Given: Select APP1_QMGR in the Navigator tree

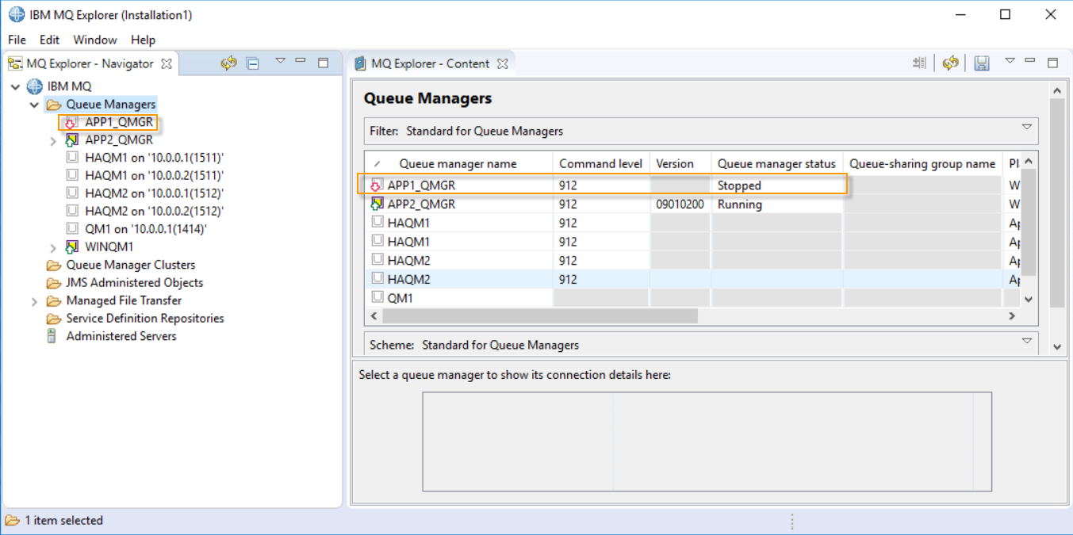Looking at the screenshot, I should click(119, 122).
